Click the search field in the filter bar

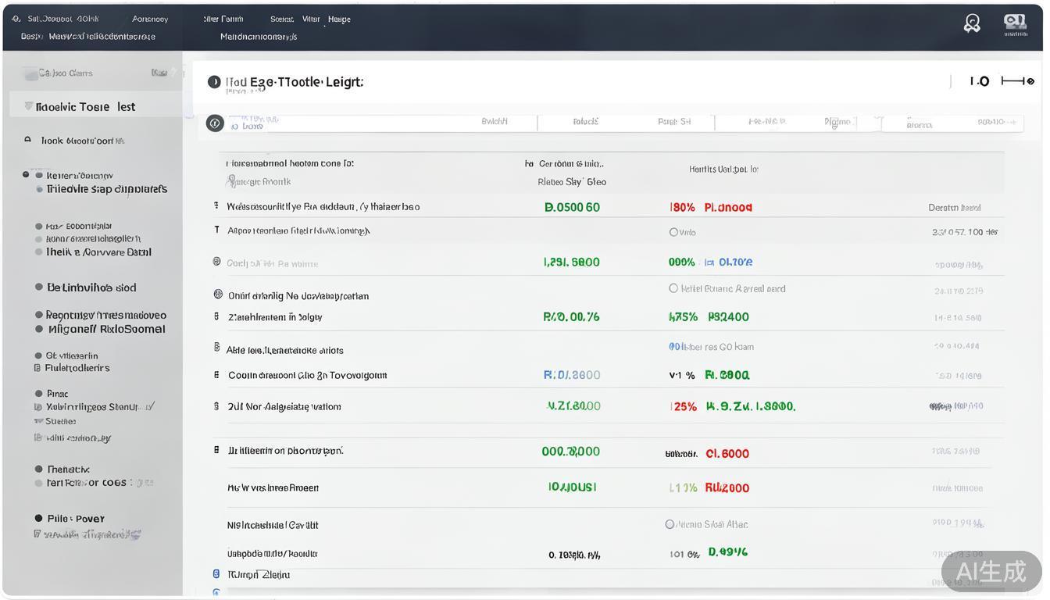click(352, 123)
